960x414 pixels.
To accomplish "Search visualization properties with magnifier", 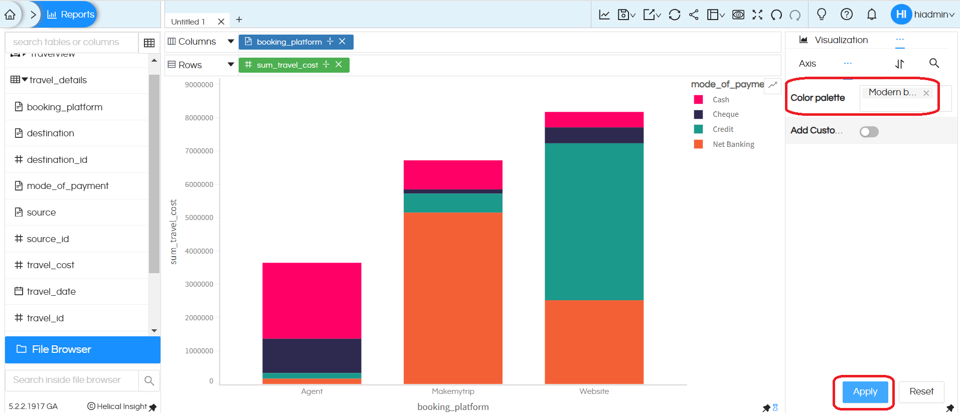I will 934,63.
